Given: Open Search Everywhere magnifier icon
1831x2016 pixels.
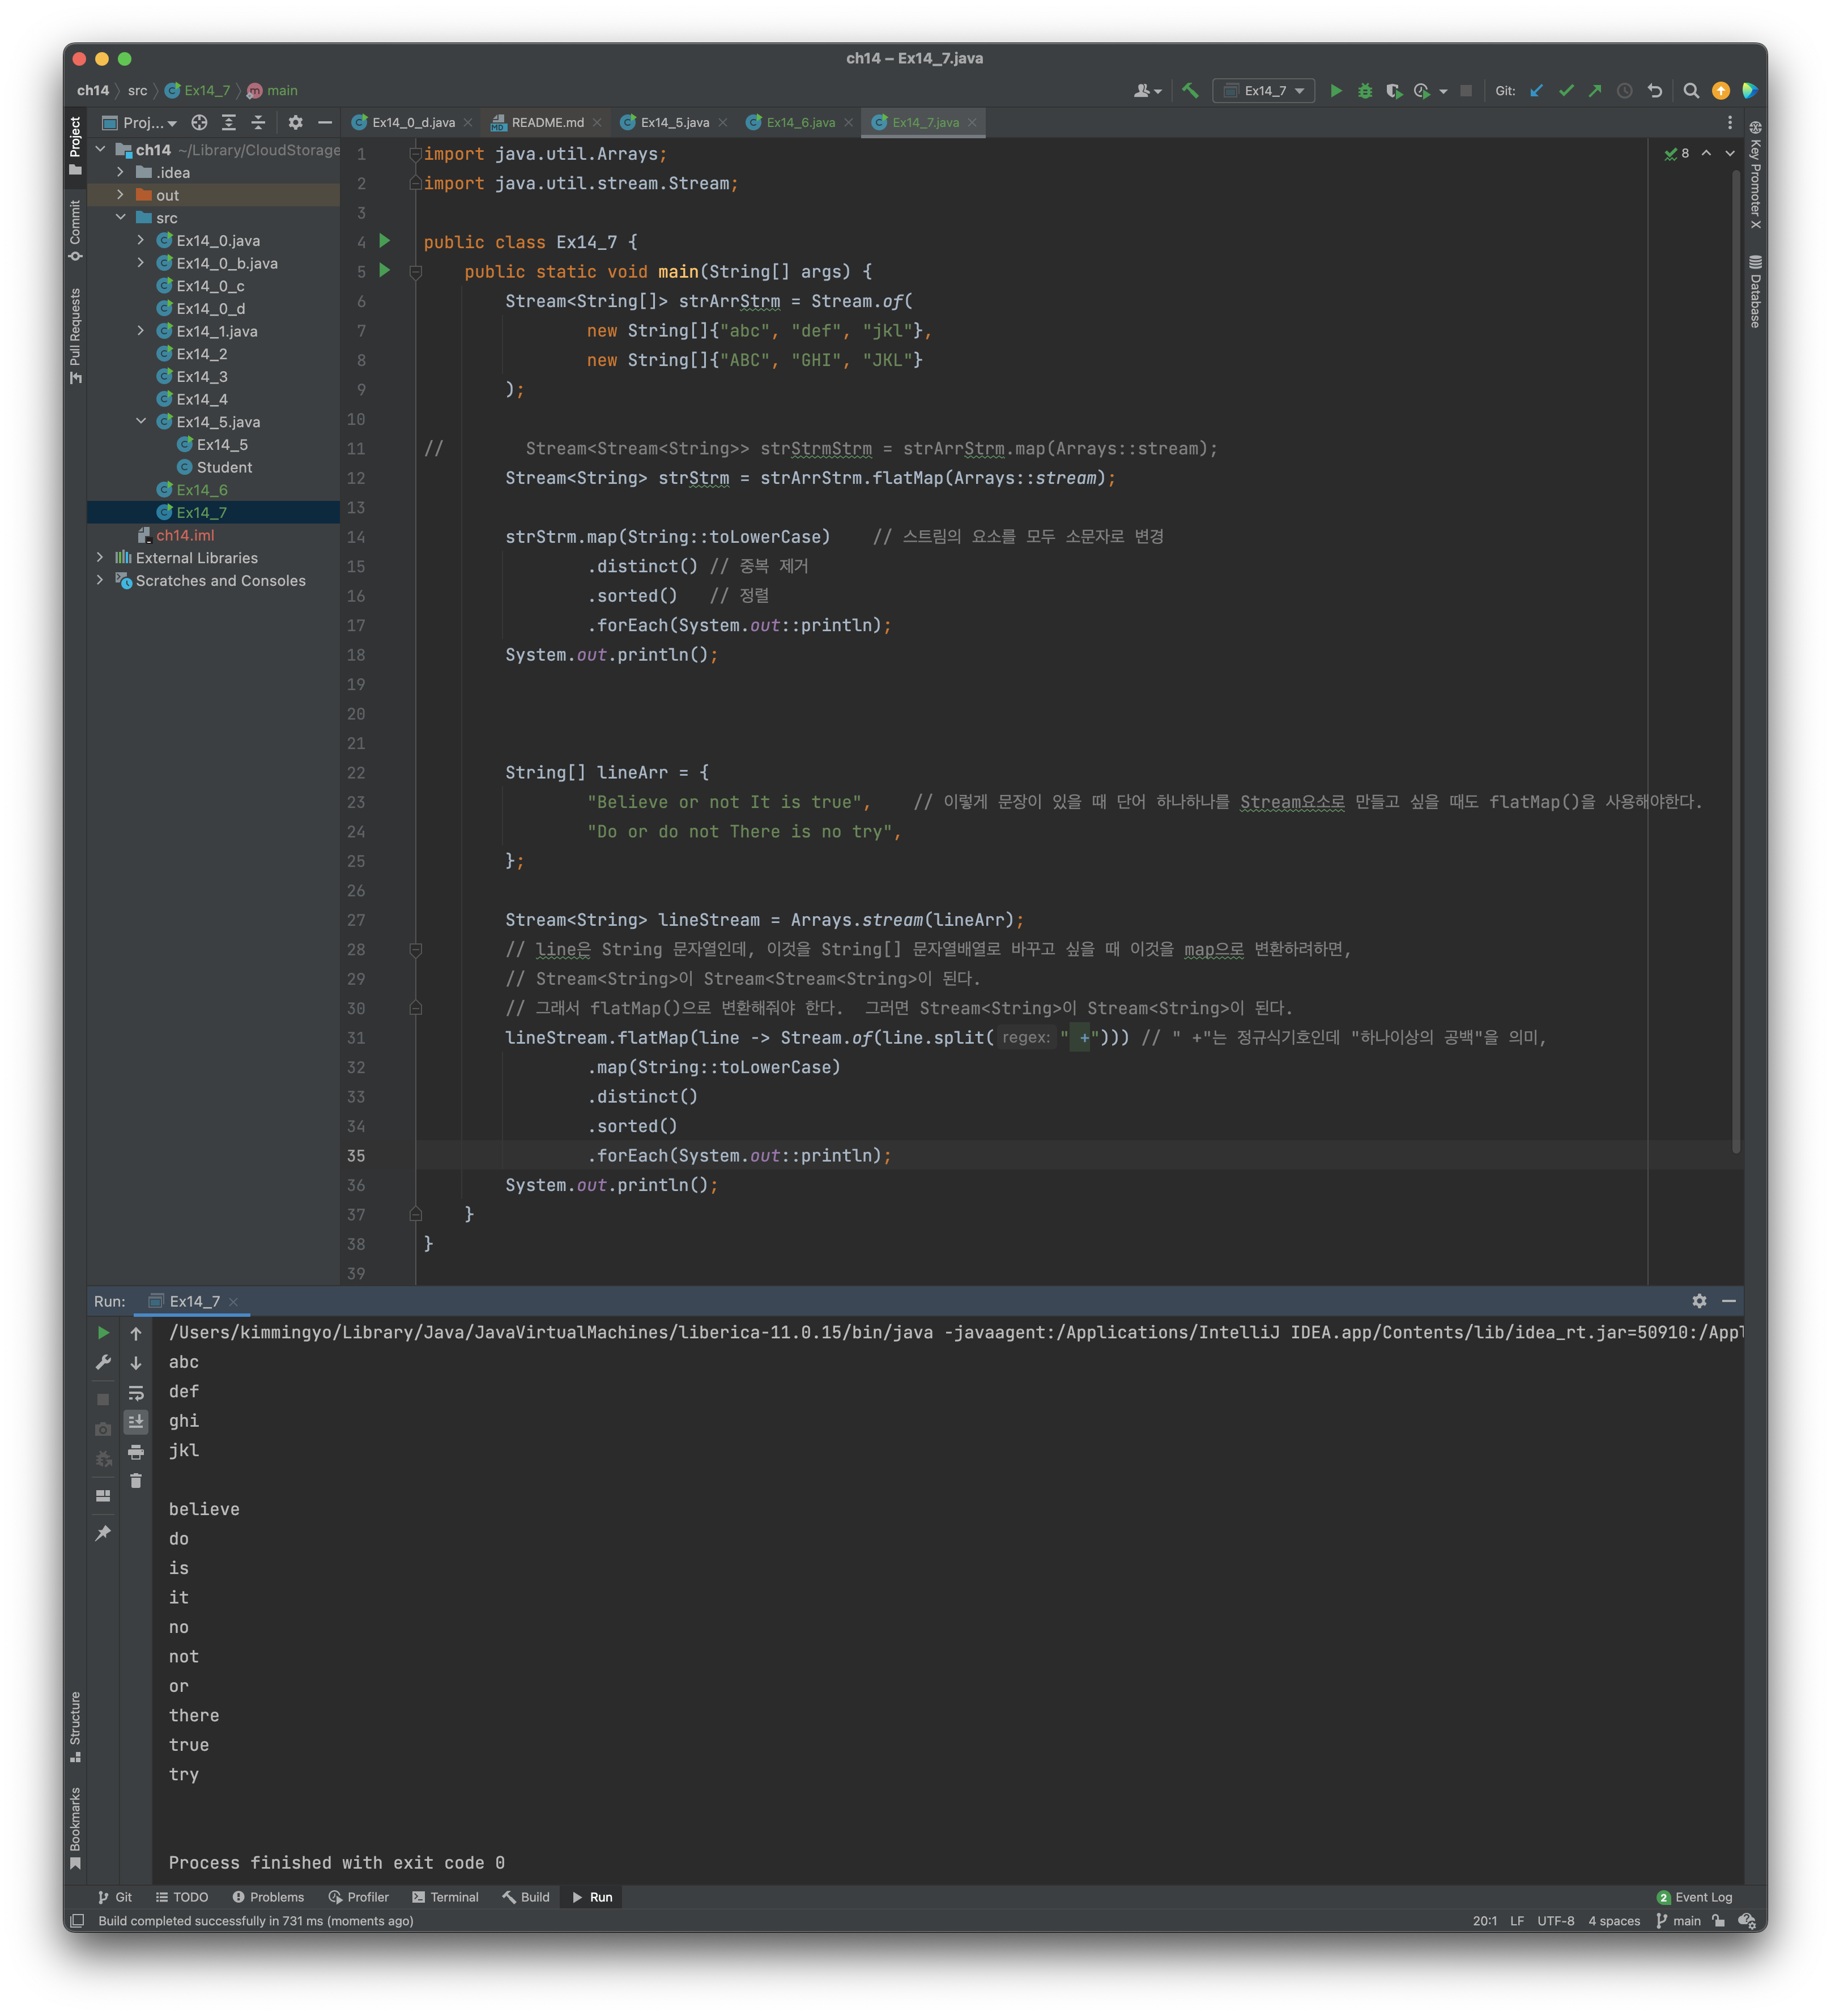Looking at the screenshot, I should (x=1691, y=91).
